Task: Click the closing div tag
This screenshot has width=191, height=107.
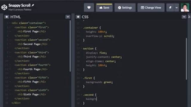Action: click(16, 103)
